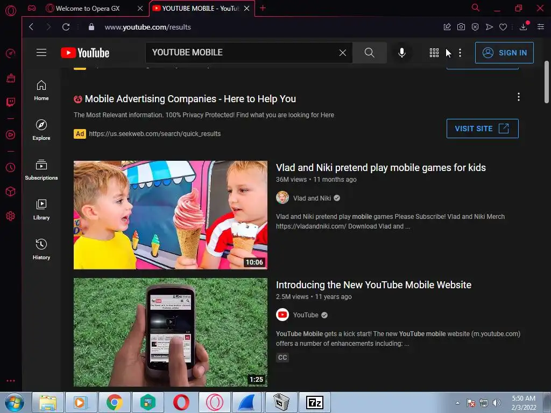Open Settings gear icon in Opera sidebar

(11, 216)
